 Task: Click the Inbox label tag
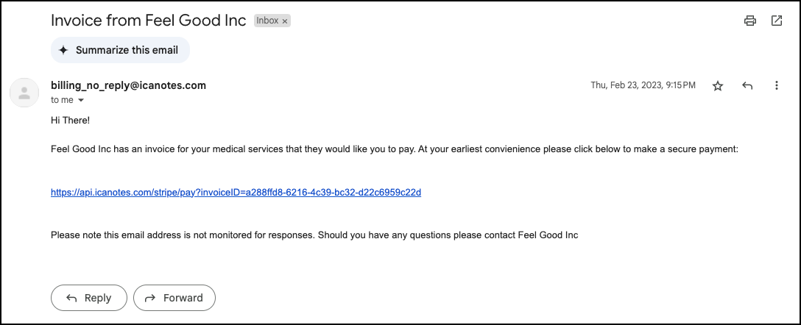pos(267,21)
